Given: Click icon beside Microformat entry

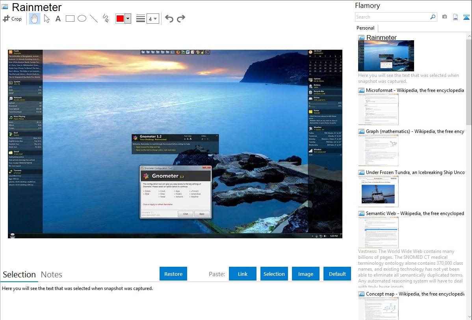Looking at the screenshot, I should pyautogui.click(x=361, y=90).
